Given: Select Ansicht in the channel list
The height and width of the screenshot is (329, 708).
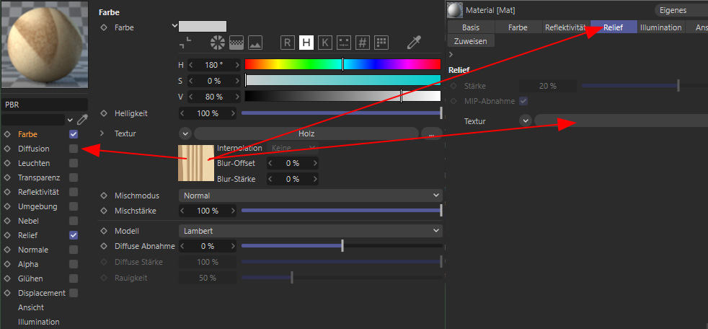Looking at the screenshot, I should [x=31, y=307].
